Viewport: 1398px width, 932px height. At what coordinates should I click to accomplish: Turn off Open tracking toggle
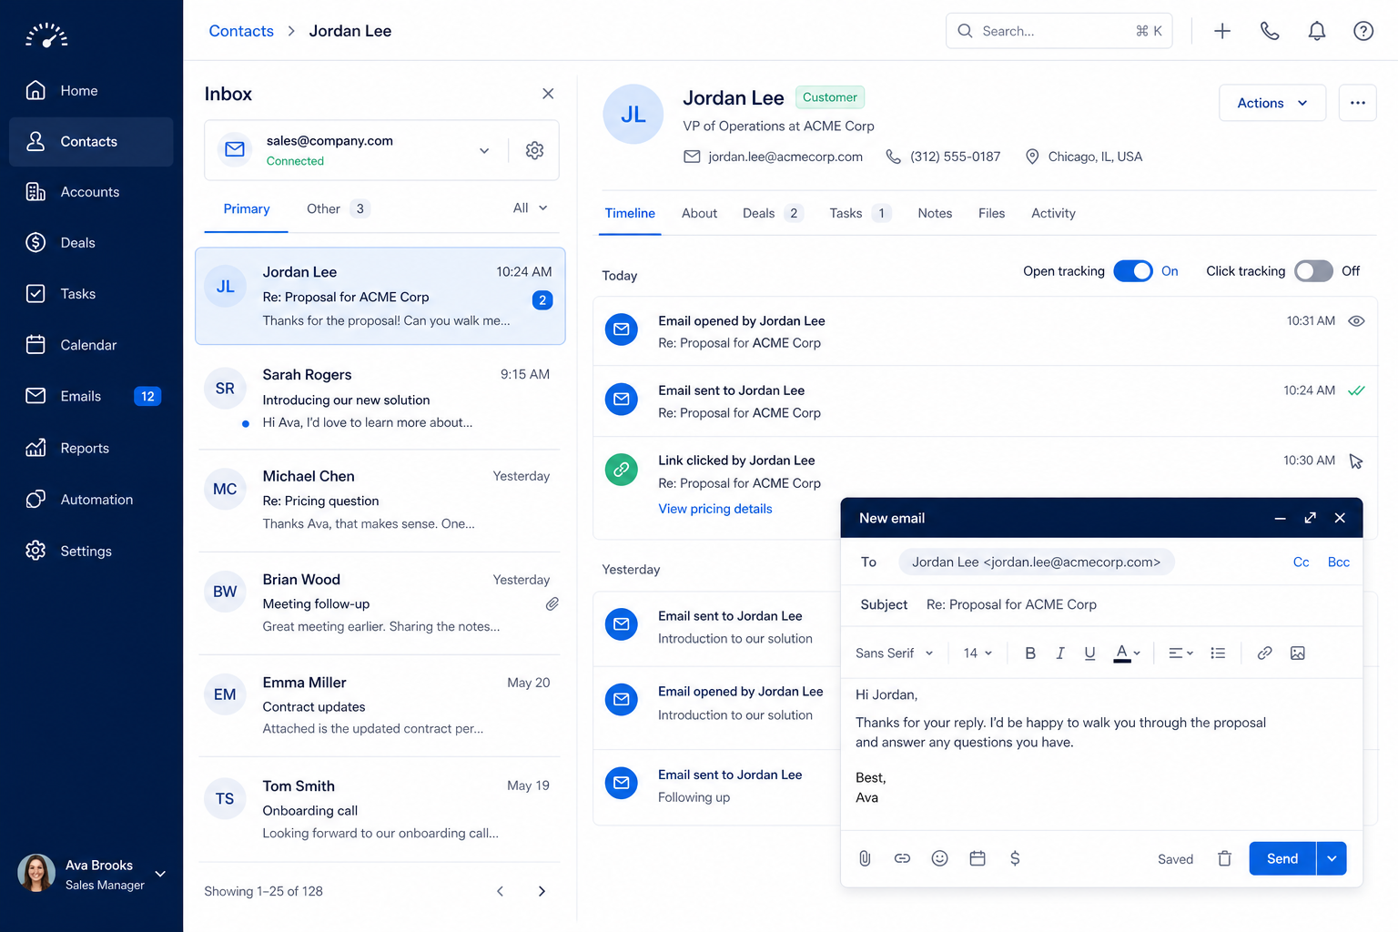click(1133, 271)
